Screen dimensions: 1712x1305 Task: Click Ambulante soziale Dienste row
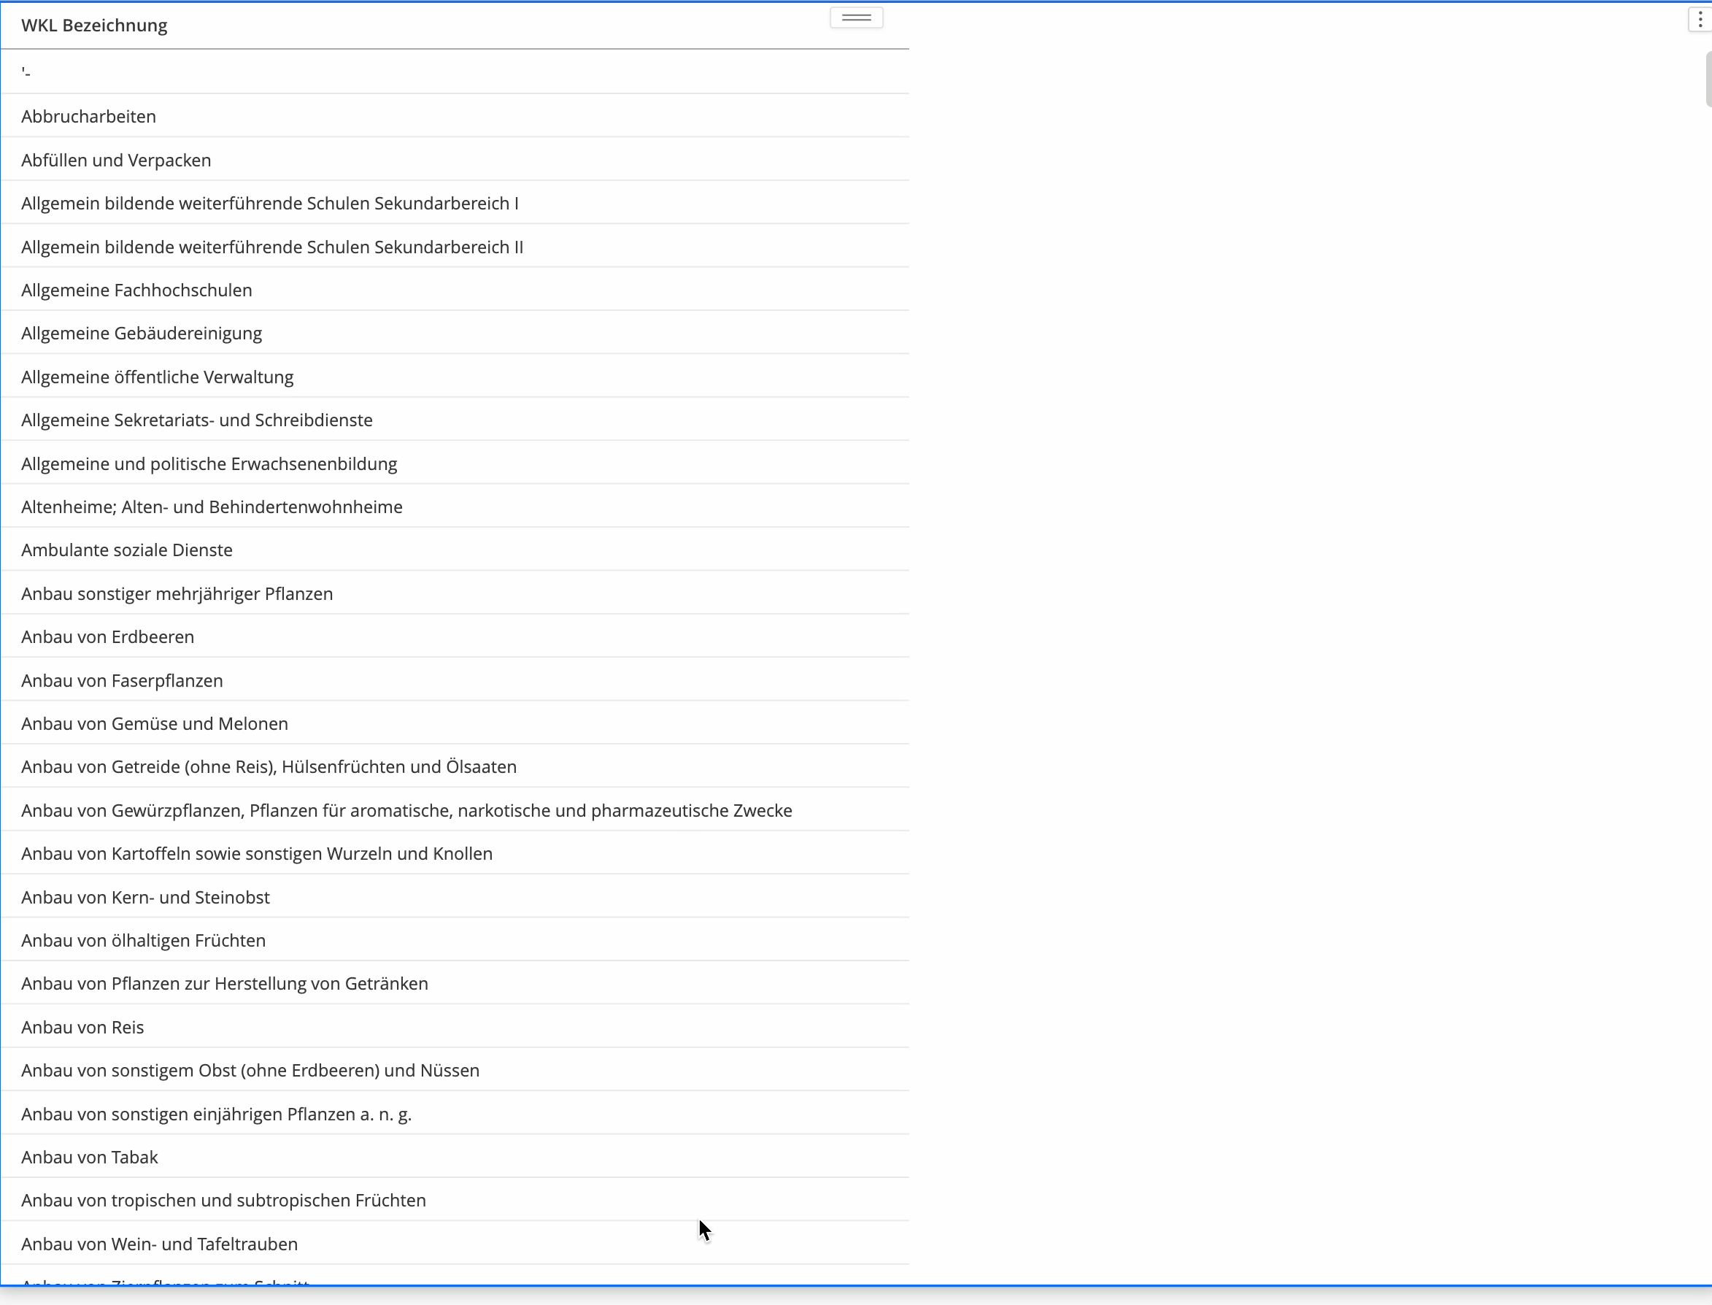[127, 550]
